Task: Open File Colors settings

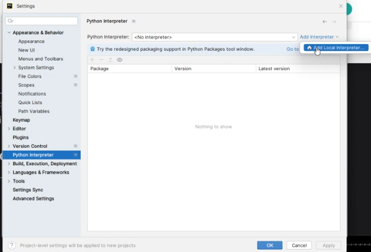Action: coord(30,76)
